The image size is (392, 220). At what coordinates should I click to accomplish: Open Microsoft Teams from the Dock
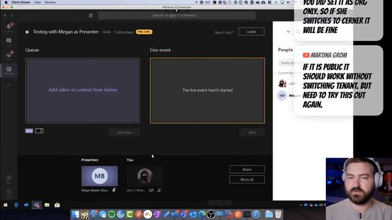coord(184,215)
